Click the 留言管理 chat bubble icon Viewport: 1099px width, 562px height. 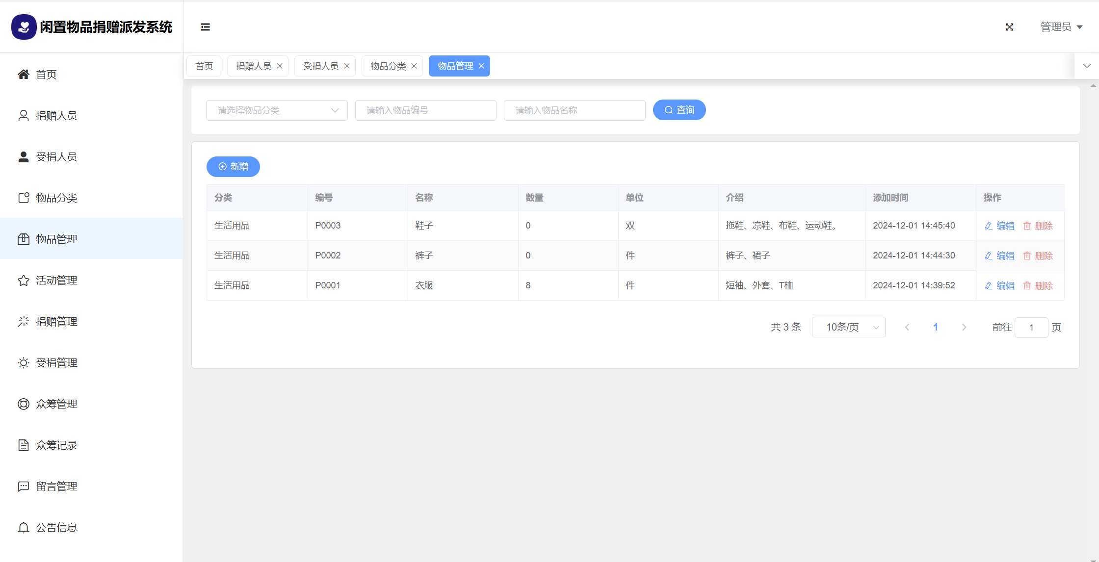click(24, 486)
